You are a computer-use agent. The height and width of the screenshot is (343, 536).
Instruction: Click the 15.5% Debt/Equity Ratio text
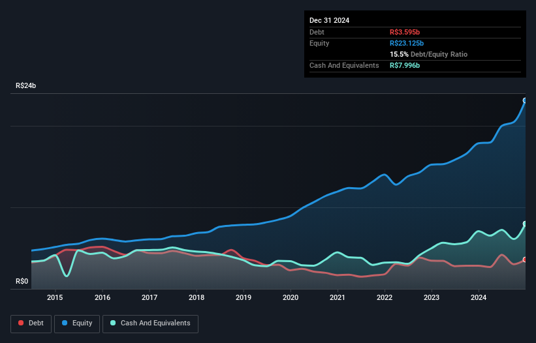(x=429, y=54)
